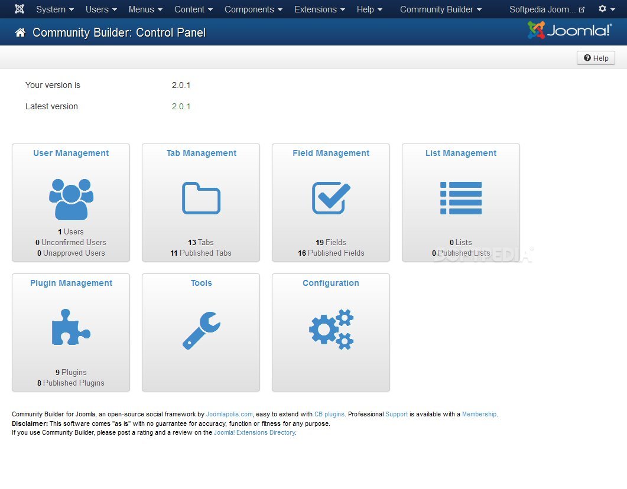627x489 pixels.
Task: Click '9 Plugins' count text
Action: 71,372
